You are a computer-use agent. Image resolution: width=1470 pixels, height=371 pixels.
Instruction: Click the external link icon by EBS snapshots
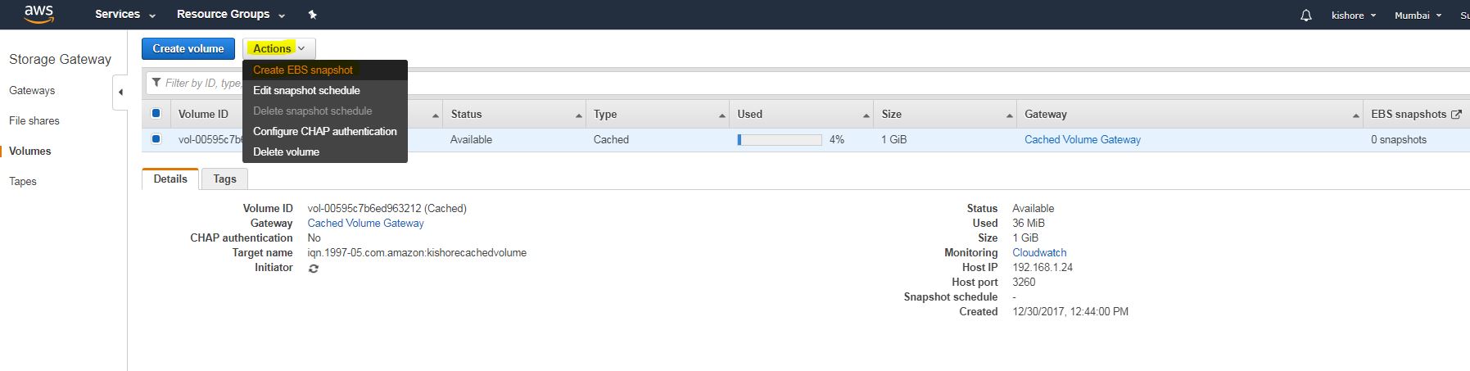1455,115
